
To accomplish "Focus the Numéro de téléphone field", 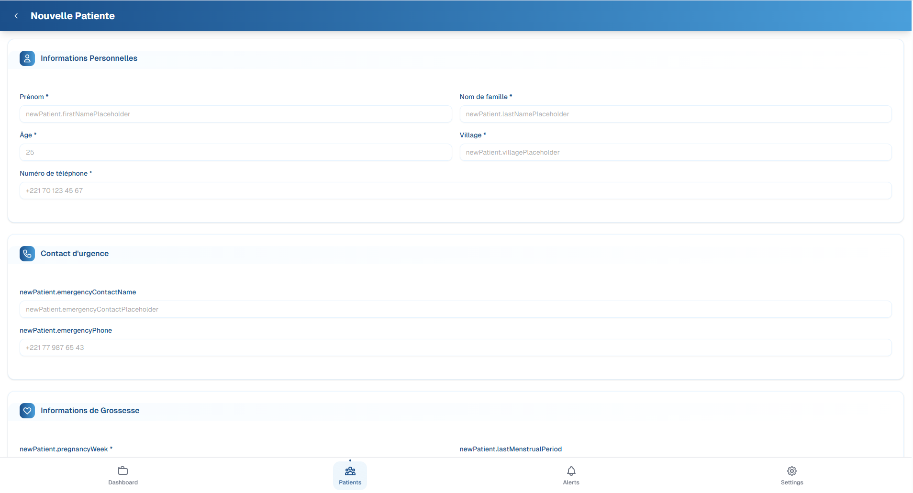I will tap(456, 190).
